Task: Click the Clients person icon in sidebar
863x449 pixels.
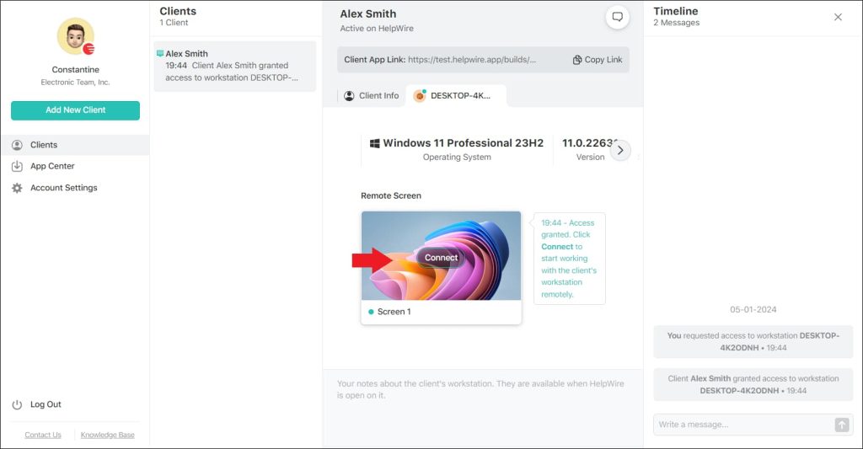Action: pyautogui.click(x=17, y=145)
